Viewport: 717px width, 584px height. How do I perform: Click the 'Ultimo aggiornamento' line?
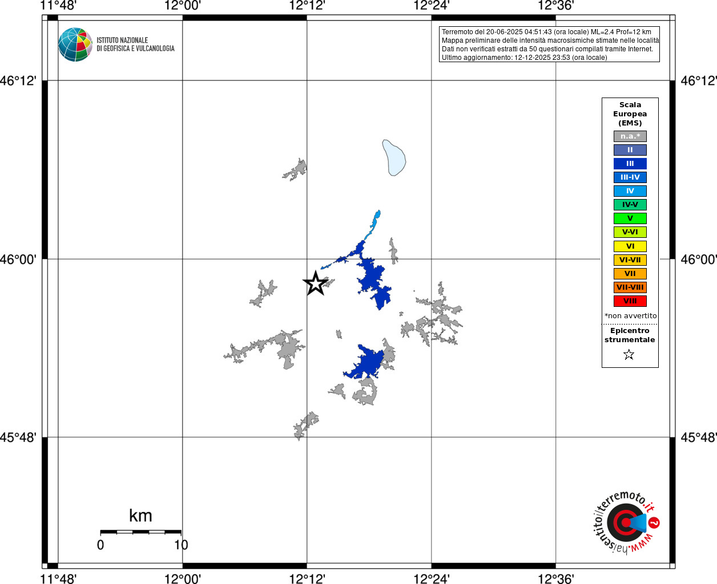(525, 58)
